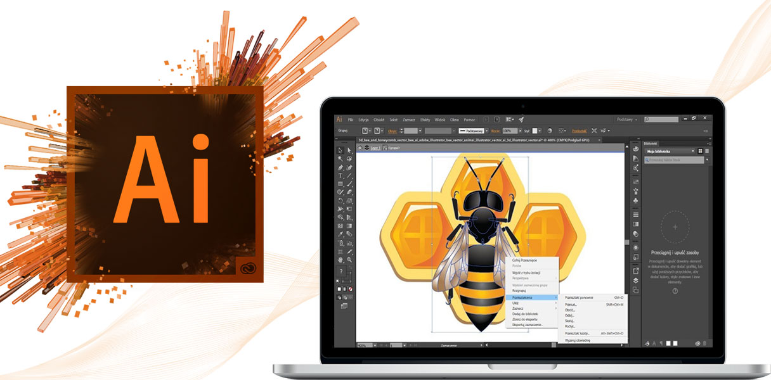Select the Biblioteki panel tab
771x380 pixels.
pos(650,143)
